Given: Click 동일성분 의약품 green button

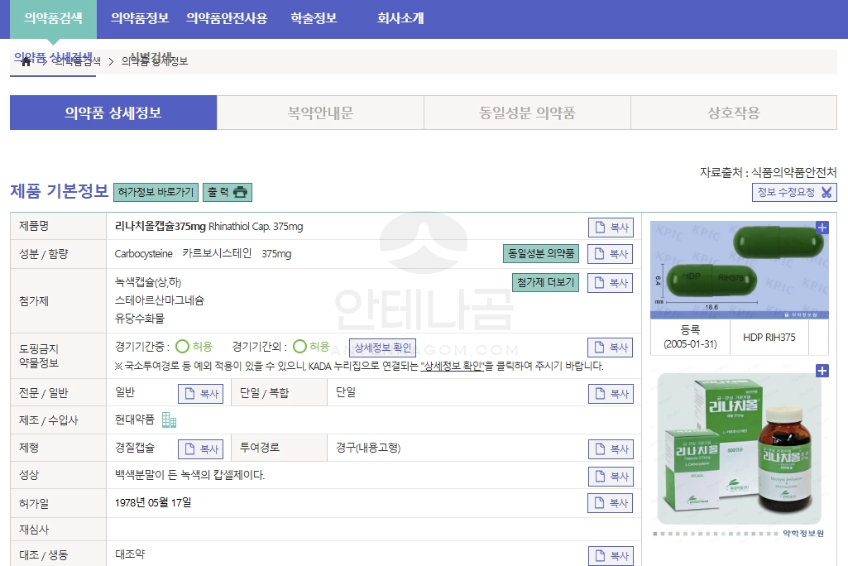Looking at the screenshot, I should 541,253.
